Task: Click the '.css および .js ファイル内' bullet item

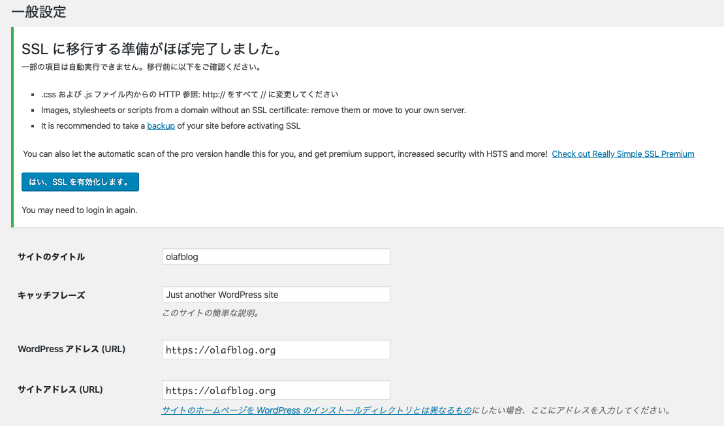Action: (189, 94)
